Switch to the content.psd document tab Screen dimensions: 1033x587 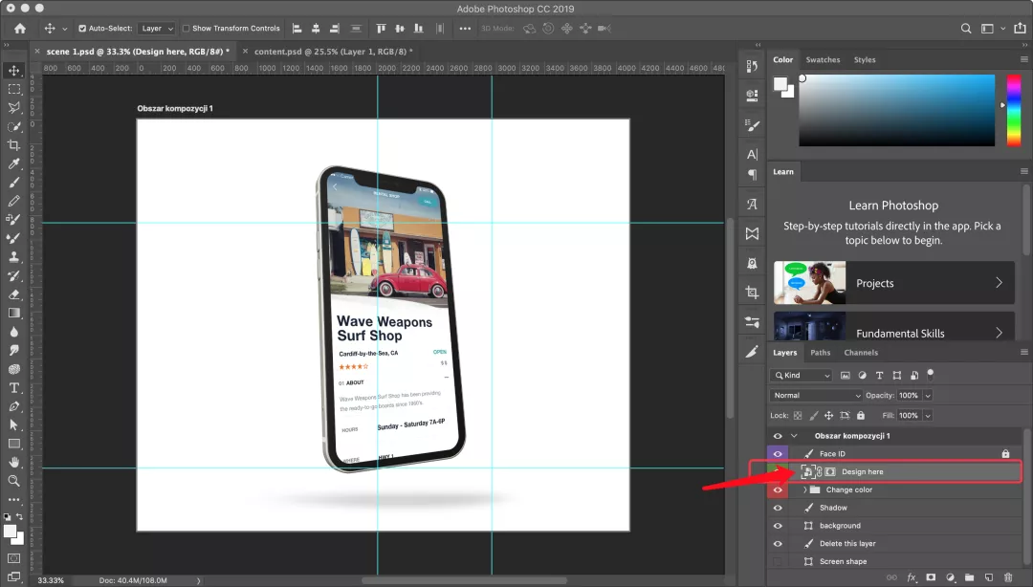click(328, 51)
